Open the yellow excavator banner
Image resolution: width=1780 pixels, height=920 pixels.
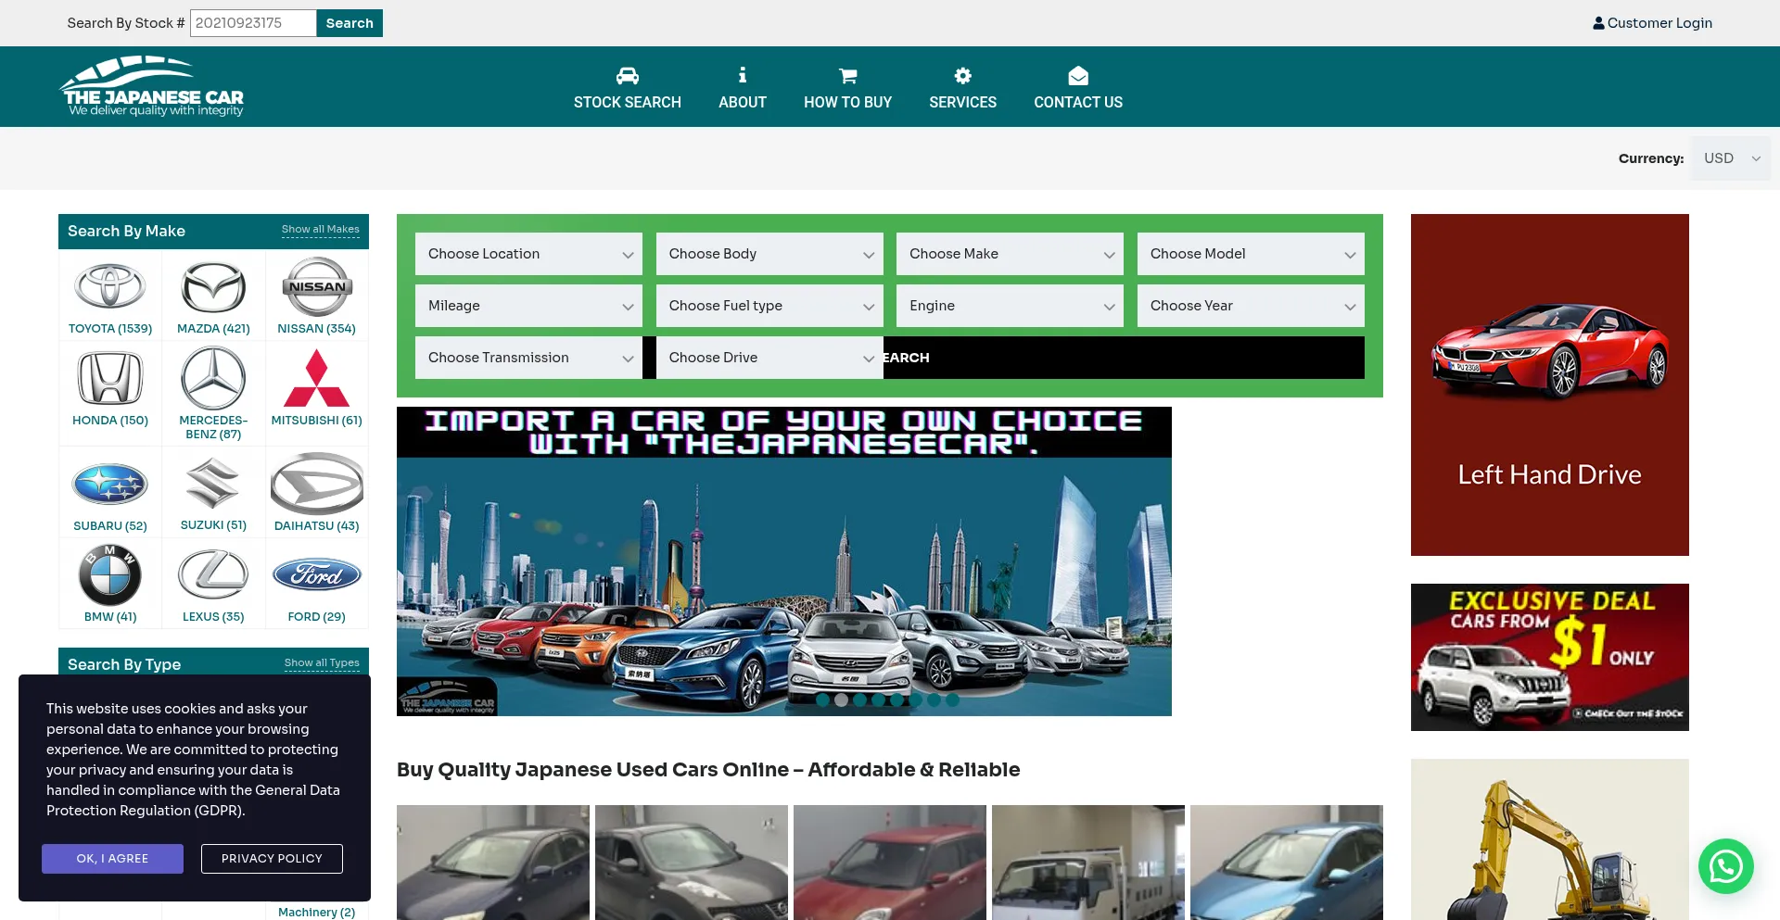[x=1550, y=839]
